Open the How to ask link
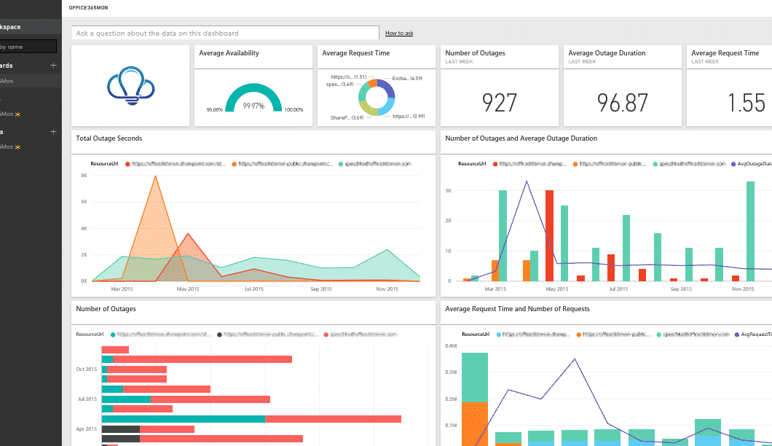The width and height of the screenshot is (772, 446). point(399,33)
